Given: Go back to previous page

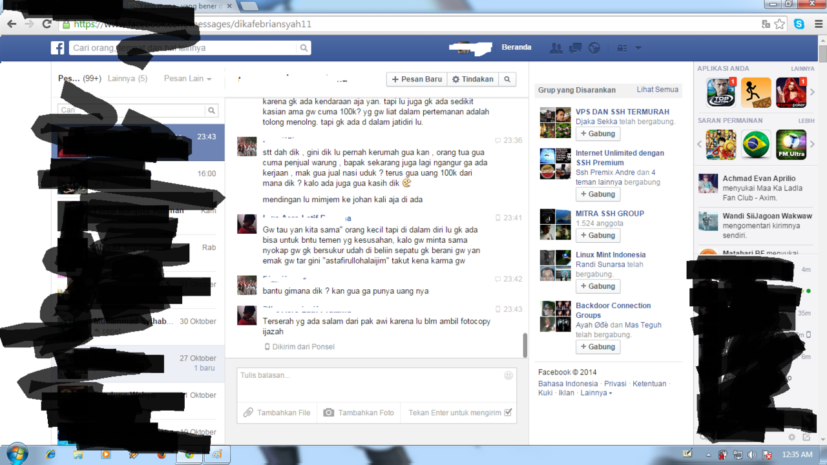Looking at the screenshot, I should click(x=12, y=24).
